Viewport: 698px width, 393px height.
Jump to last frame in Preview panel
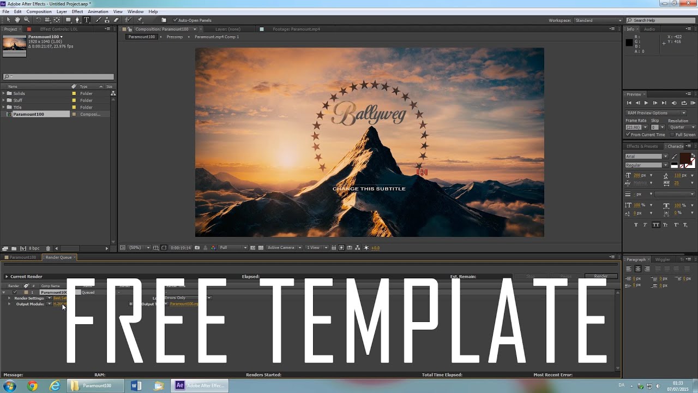pos(664,103)
